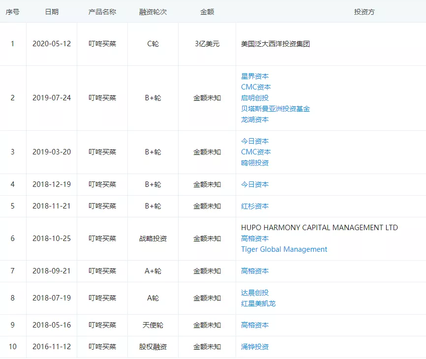Open 高榕资本 link in 2018-10-25 row
Viewport: 426px width, 359px height.
coord(255,239)
